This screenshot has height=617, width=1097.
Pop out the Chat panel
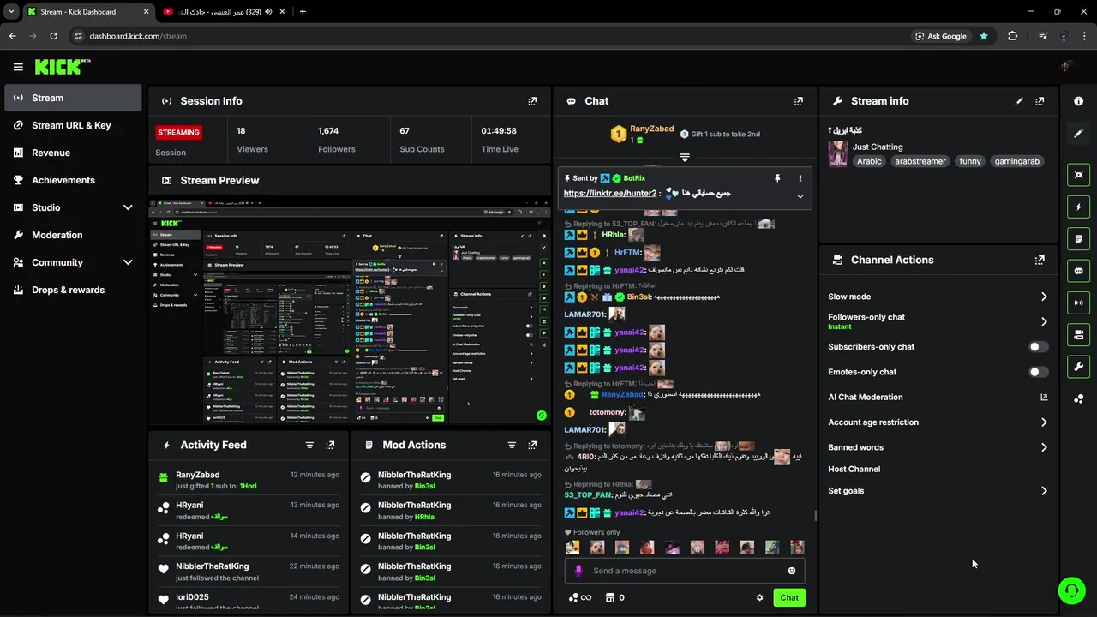click(x=799, y=101)
